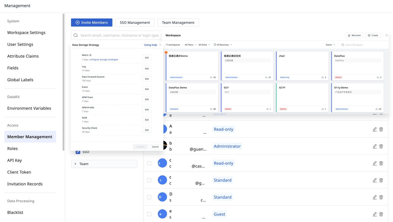Select checkbox for Standard member c
The width and height of the screenshot is (393, 222).
coord(149,180)
